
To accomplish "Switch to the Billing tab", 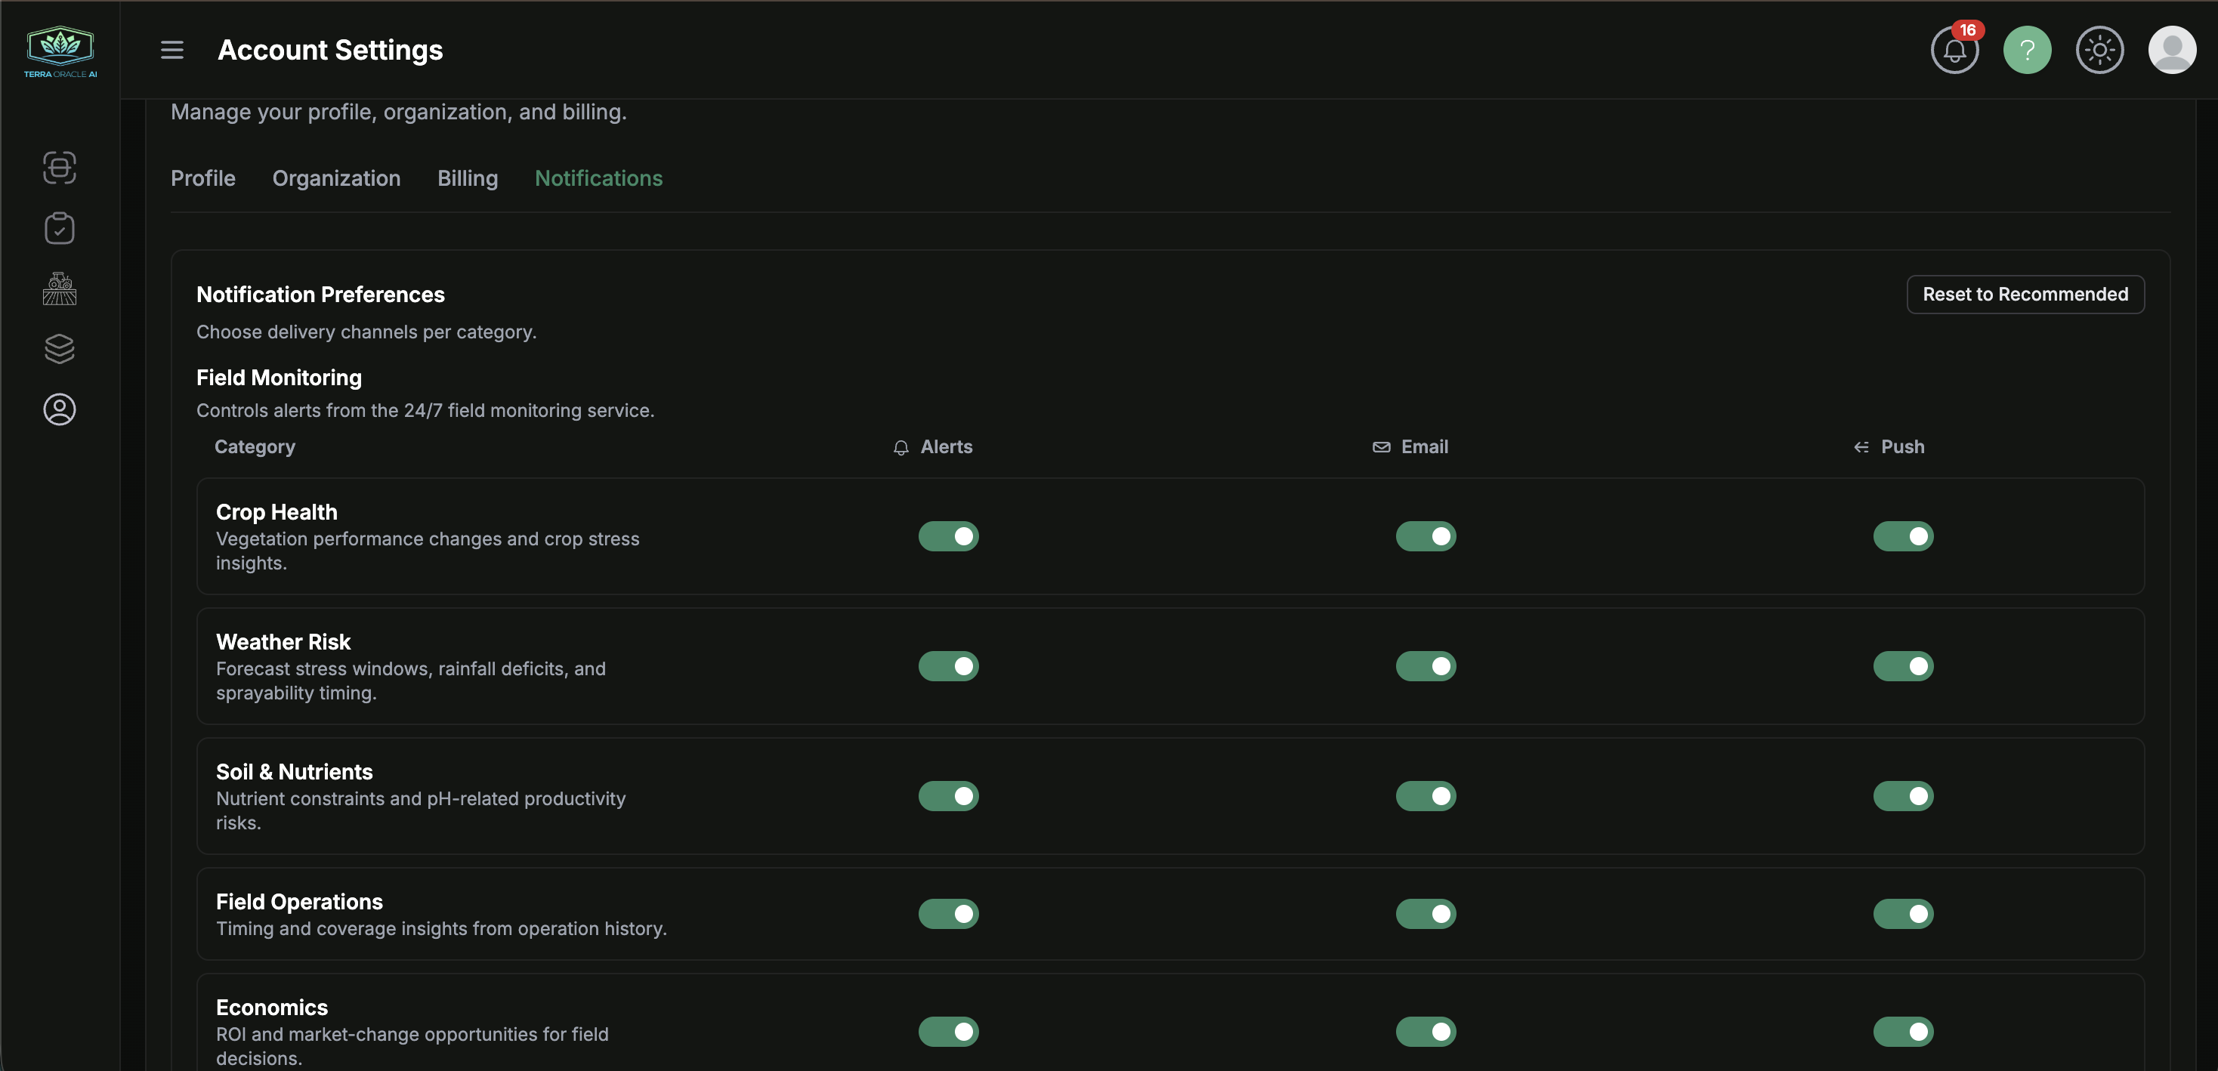I will (x=468, y=178).
